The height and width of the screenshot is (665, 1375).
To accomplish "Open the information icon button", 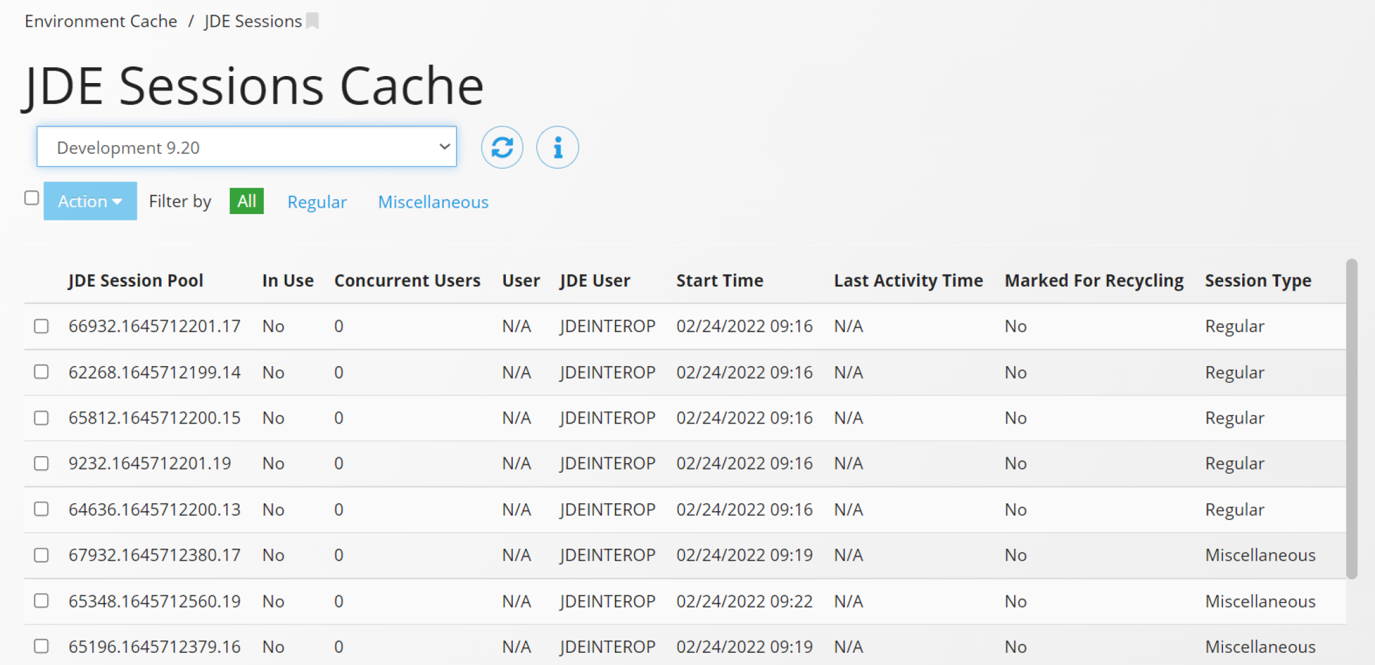I will (x=558, y=148).
